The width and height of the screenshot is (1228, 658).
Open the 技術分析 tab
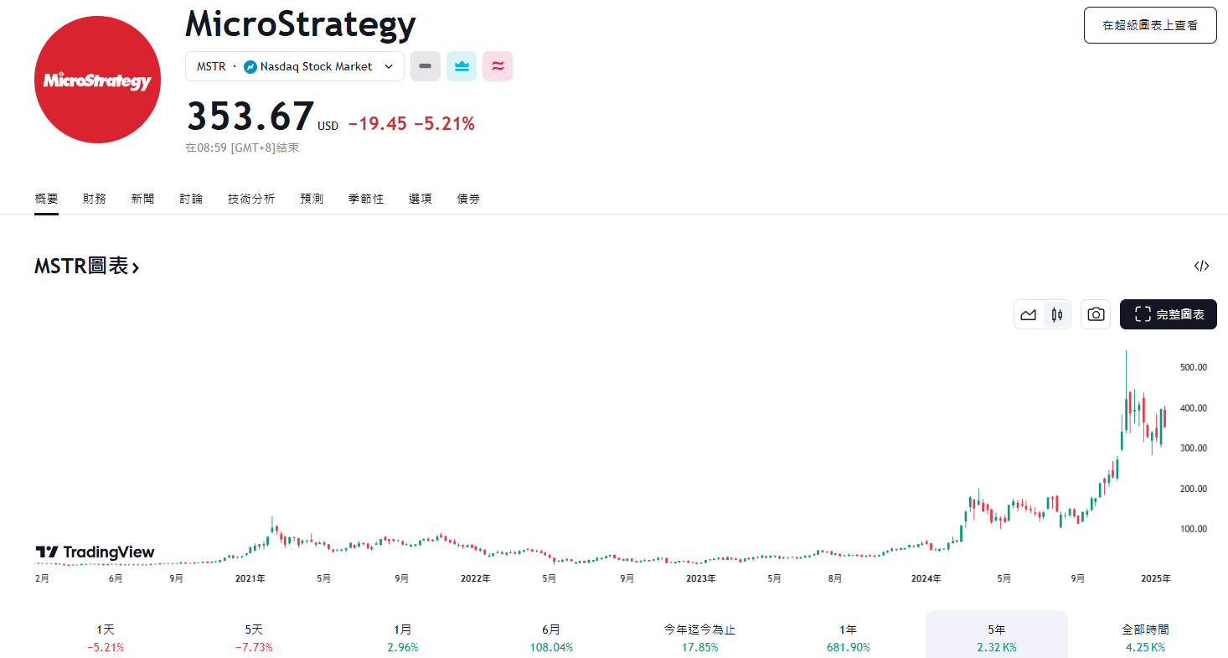(250, 199)
